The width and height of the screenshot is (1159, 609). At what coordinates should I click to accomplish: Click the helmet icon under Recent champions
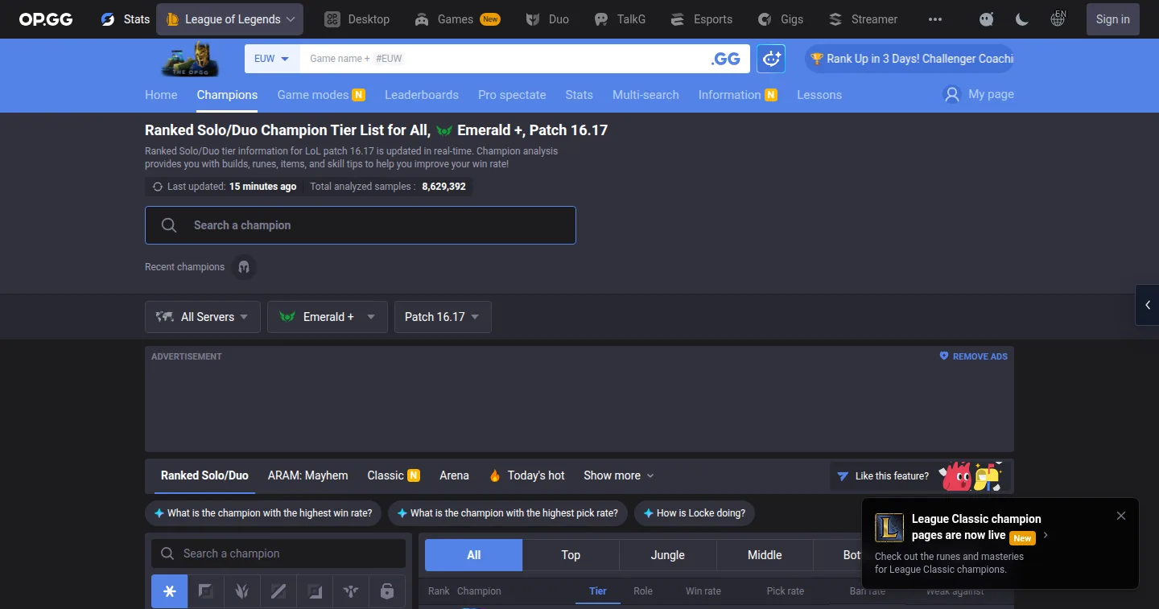pyautogui.click(x=244, y=267)
